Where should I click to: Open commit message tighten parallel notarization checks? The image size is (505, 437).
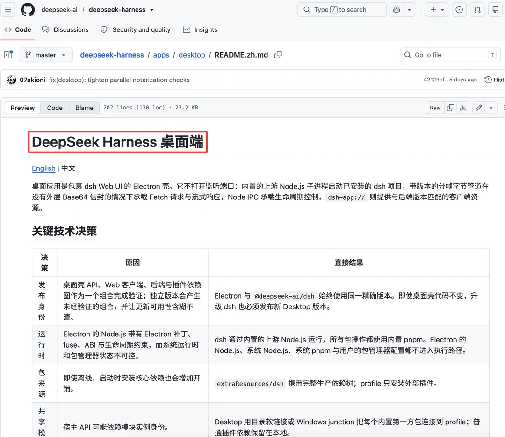[x=119, y=80]
